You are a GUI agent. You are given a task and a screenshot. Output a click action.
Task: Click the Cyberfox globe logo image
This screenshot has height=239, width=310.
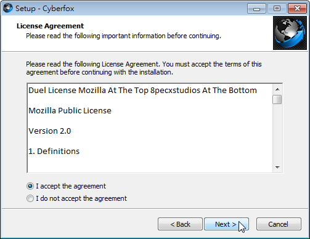tap(290, 33)
